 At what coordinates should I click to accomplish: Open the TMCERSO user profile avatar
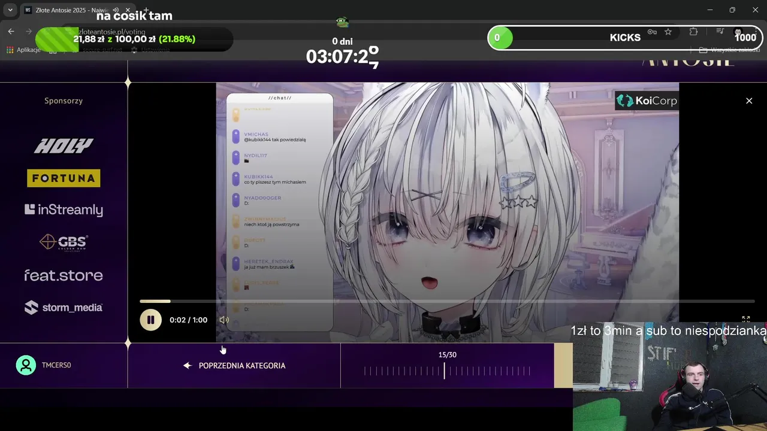[x=26, y=365]
